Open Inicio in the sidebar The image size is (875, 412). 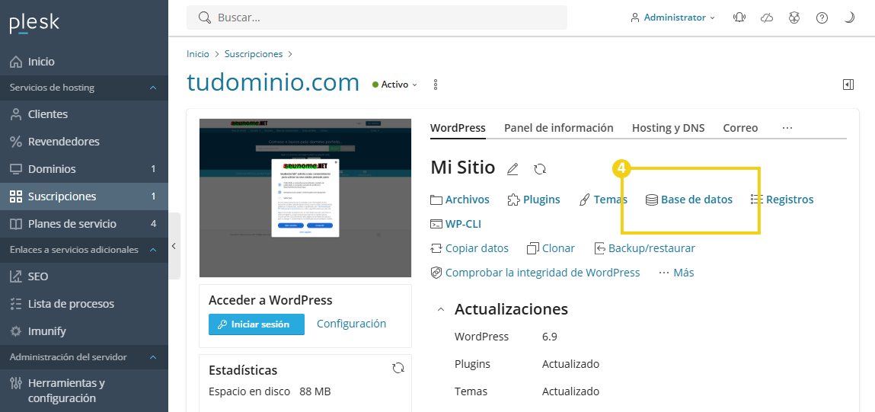coord(84,62)
